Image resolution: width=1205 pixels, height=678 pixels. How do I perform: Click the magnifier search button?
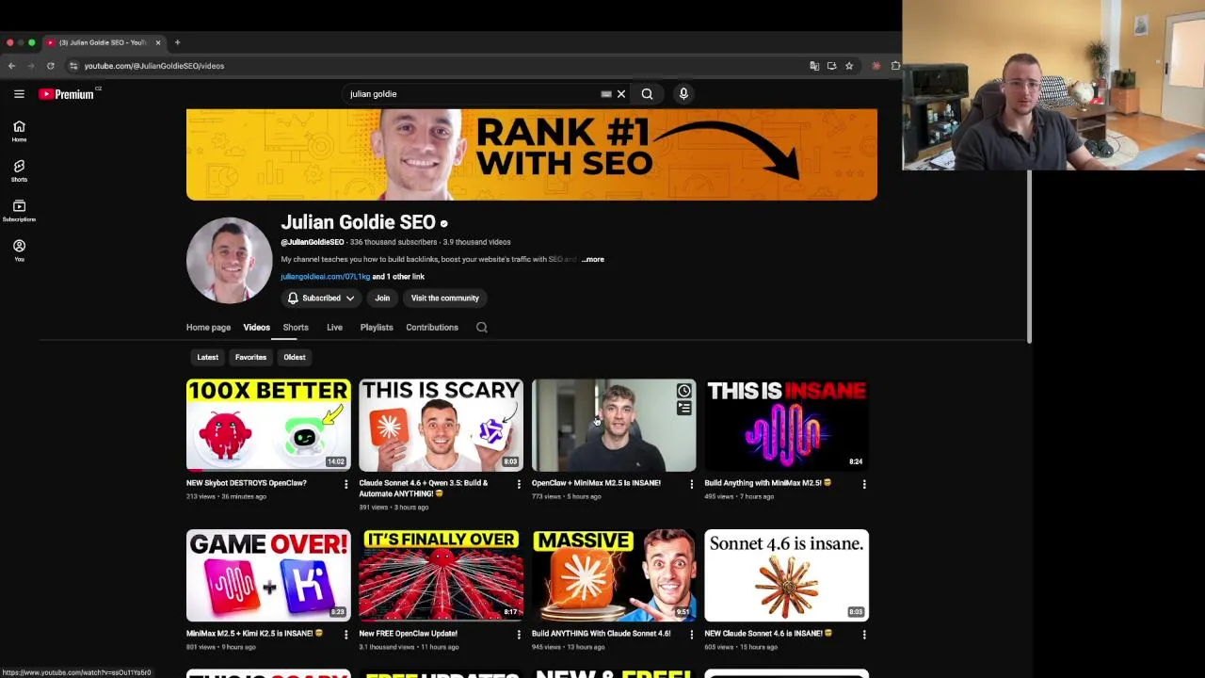[x=647, y=94]
